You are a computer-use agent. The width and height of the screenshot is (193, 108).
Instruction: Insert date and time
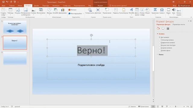click(x=137, y=12)
